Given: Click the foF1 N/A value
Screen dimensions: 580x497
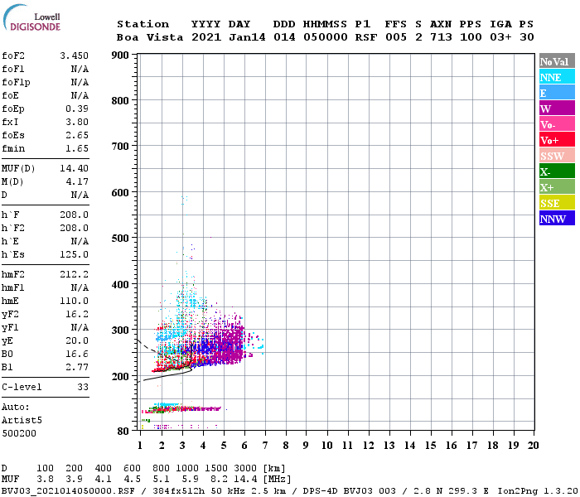Looking at the screenshot, I should [80, 69].
